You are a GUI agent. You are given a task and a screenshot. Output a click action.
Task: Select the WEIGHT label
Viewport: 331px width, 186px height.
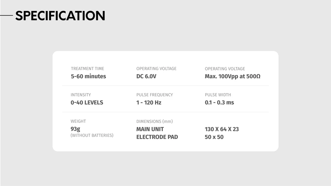(78, 121)
